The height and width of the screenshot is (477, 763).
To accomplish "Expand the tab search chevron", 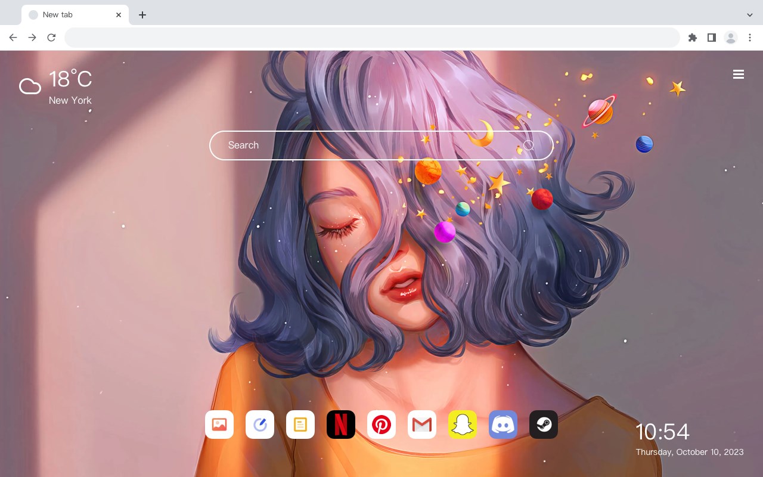I will pos(750,15).
